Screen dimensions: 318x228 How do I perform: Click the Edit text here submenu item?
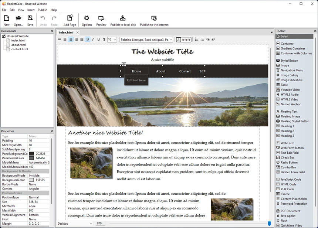pyautogui.click(x=136, y=80)
